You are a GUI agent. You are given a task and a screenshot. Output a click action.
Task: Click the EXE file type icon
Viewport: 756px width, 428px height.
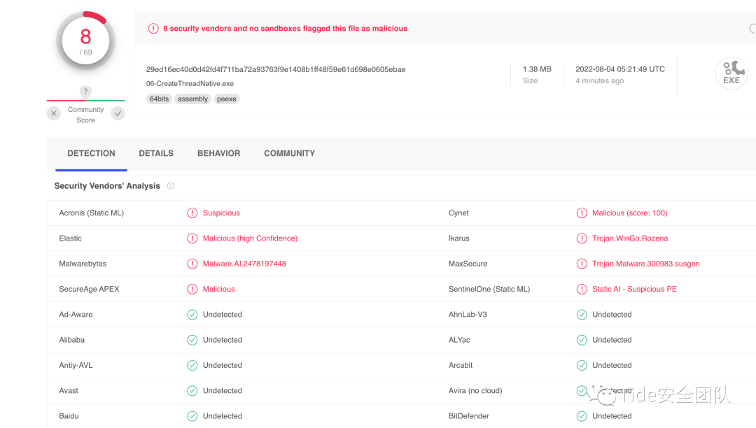[x=731, y=73]
